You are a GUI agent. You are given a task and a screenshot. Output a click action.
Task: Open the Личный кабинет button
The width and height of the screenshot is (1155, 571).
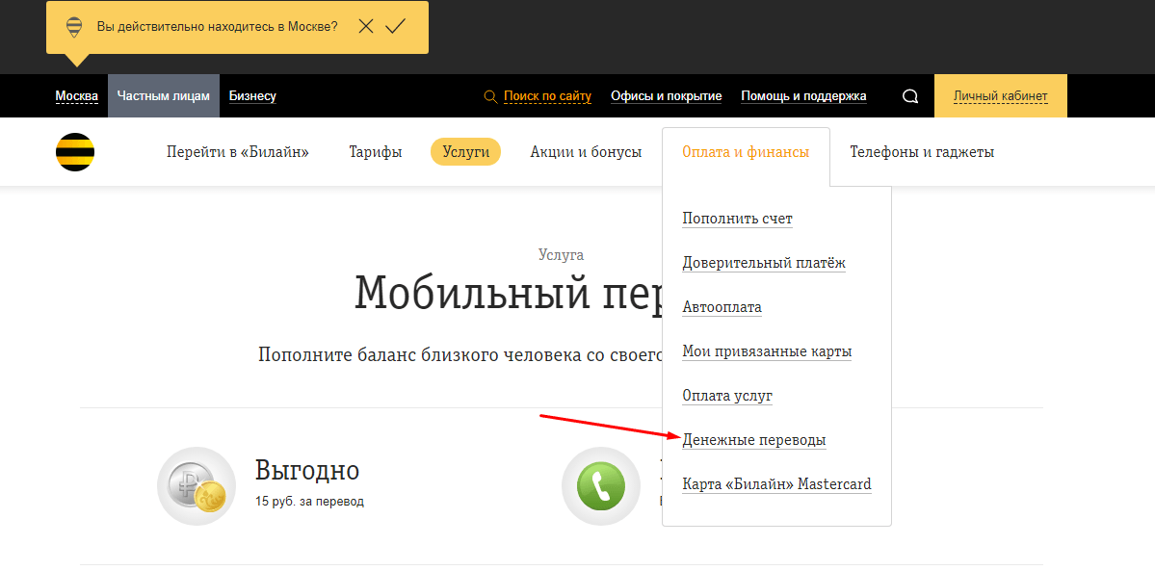tap(1000, 95)
